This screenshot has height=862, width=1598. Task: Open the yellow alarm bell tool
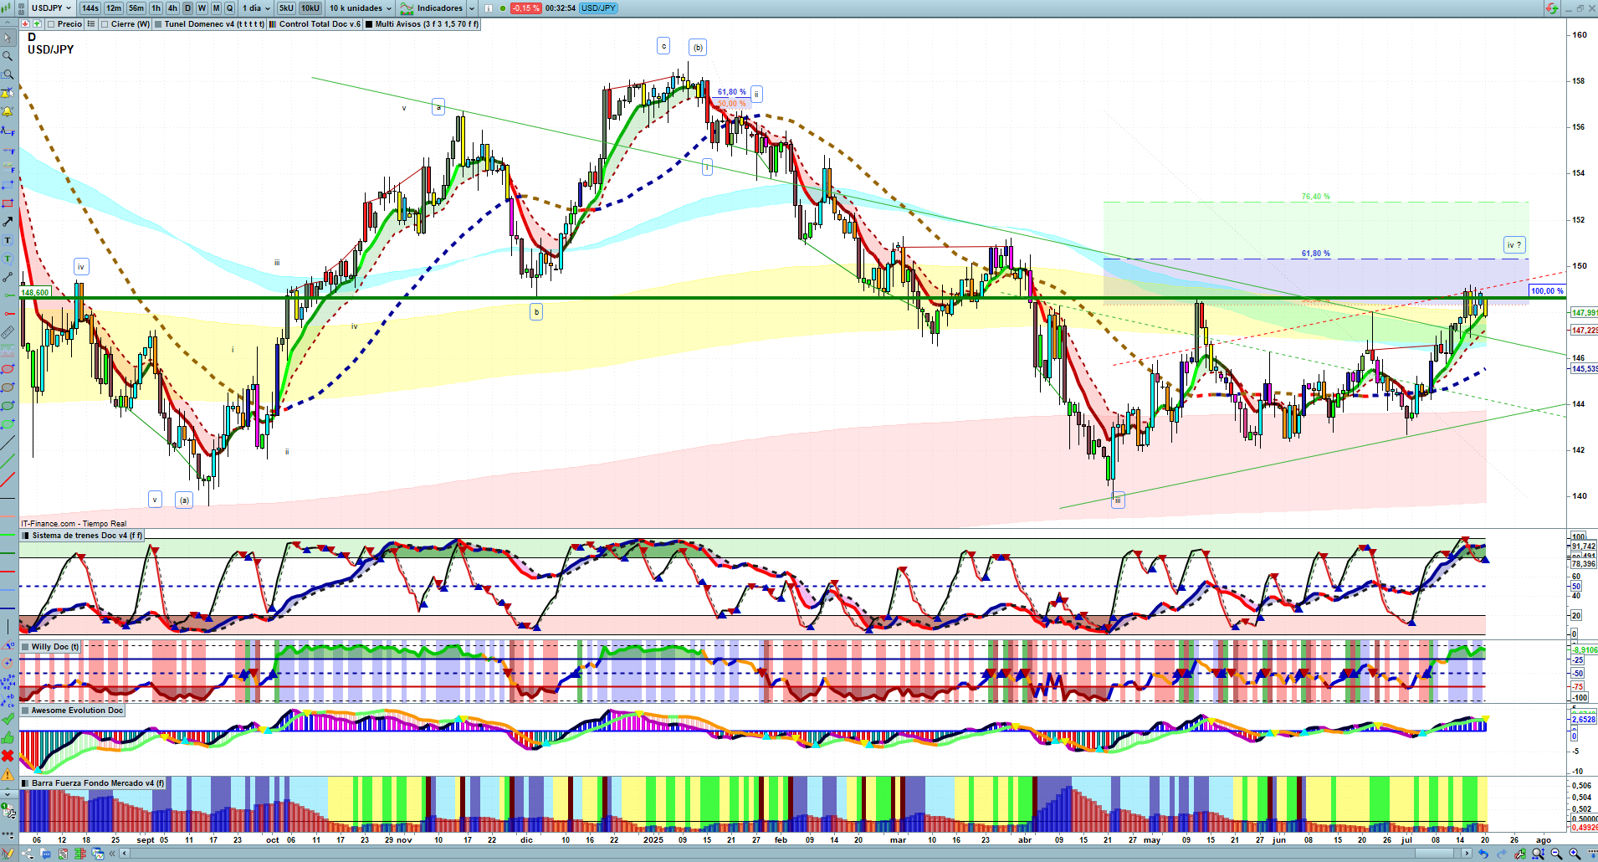[x=8, y=112]
